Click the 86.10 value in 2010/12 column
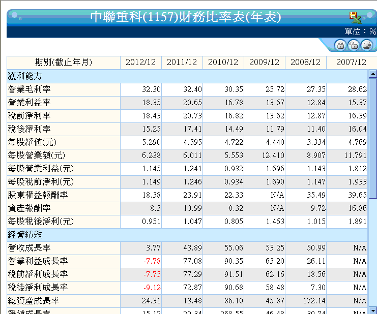 [234, 301]
